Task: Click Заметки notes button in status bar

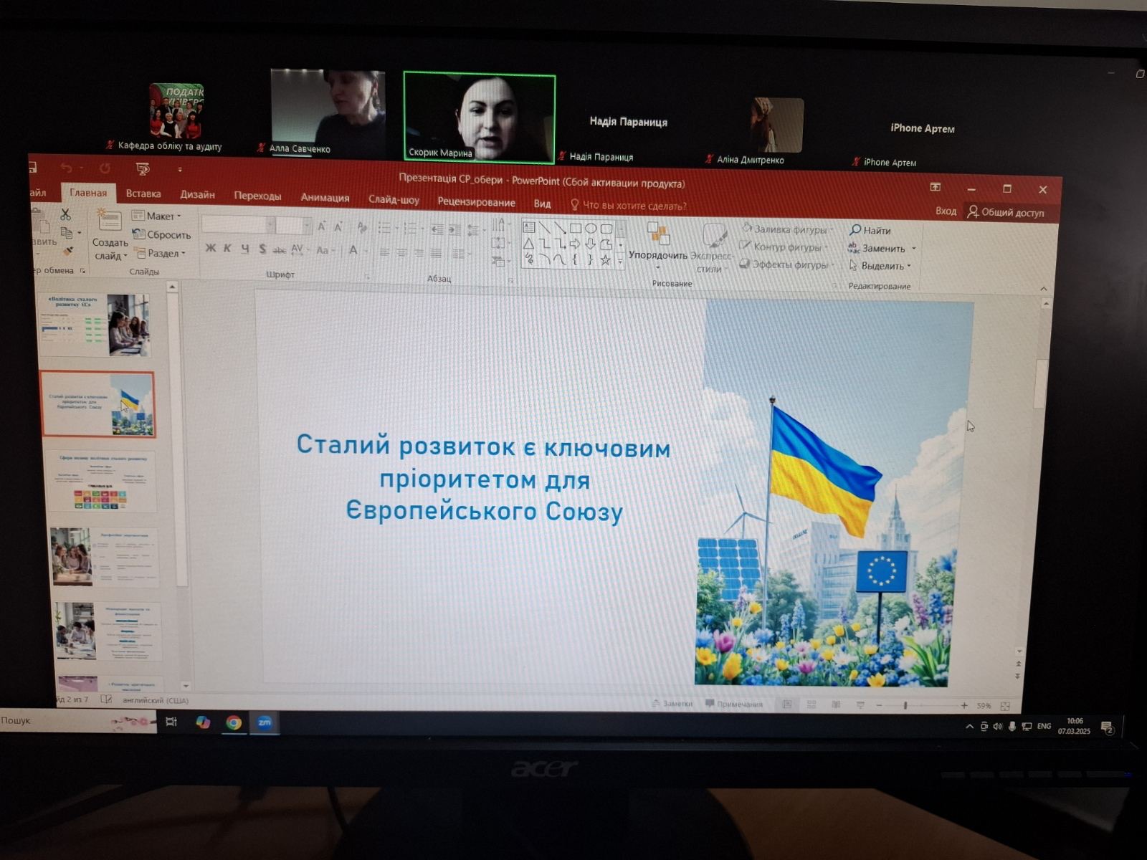Action: (x=672, y=704)
